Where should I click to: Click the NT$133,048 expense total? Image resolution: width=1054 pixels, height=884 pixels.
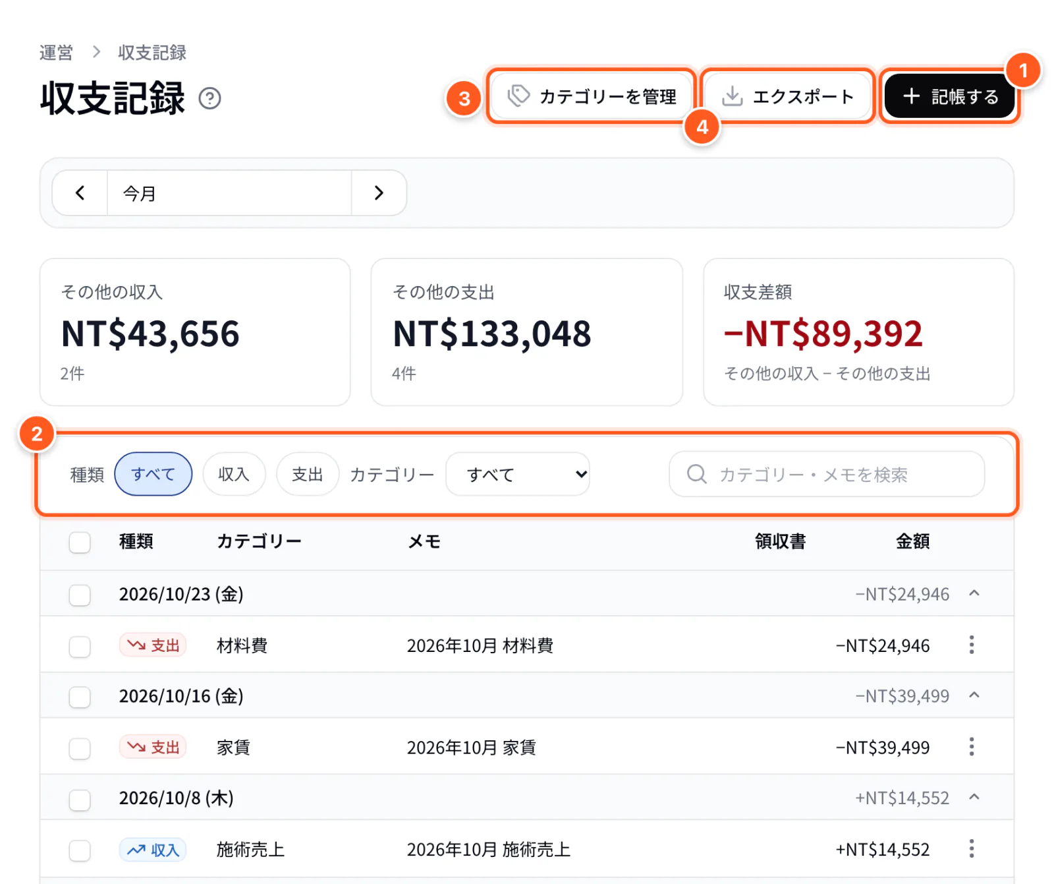pyautogui.click(x=492, y=334)
